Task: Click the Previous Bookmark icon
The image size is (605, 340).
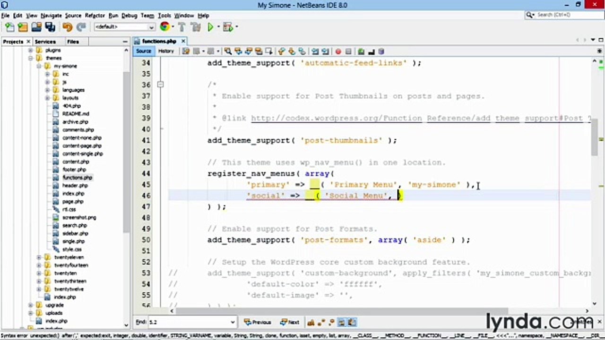Action: 282,51
